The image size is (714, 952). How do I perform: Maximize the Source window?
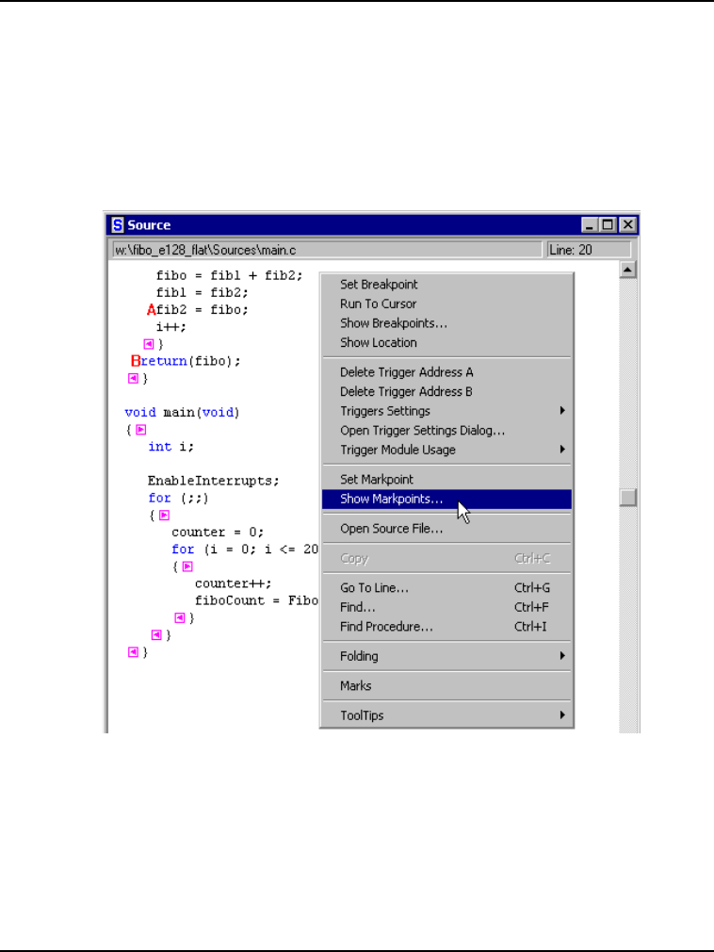[x=608, y=225]
